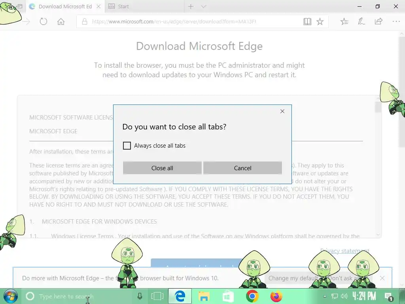Close the Download Microsoft Edge tab
The width and height of the screenshot is (405, 304).
(x=98, y=6)
